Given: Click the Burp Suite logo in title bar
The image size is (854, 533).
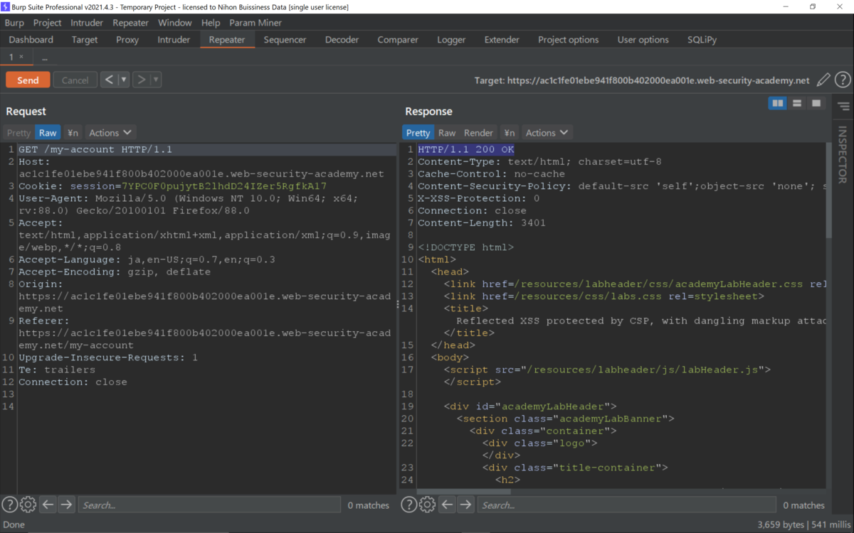Looking at the screenshot, I should pyautogui.click(x=7, y=6).
